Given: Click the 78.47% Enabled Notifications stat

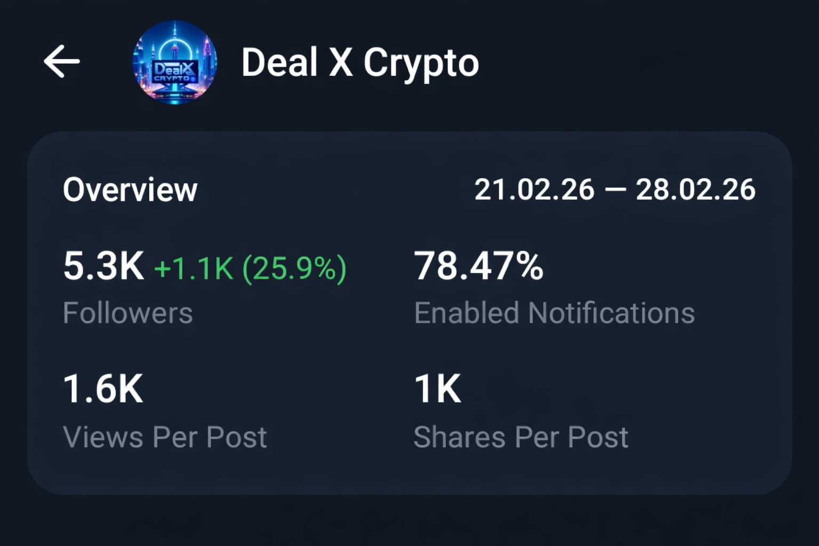Looking at the screenshot, I should pyautogui.click(x=479, y=267).
